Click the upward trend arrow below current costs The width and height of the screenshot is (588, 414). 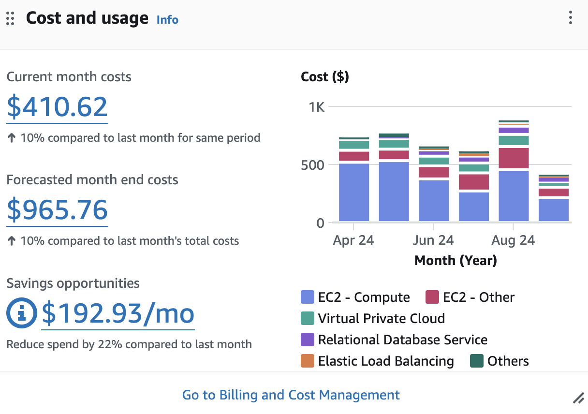coord(11,137)
